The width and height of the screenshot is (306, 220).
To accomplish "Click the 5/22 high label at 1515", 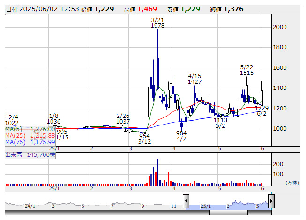I will pyautogui.click(x=246, y=70).
